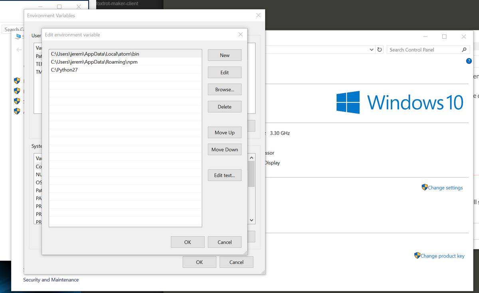Click OK in the Environment Variables window
Screen dimensions: 479x293
(x=199, y=262)
